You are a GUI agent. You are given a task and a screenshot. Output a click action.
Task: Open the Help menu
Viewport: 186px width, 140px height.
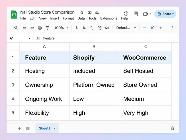coord(124,18)
